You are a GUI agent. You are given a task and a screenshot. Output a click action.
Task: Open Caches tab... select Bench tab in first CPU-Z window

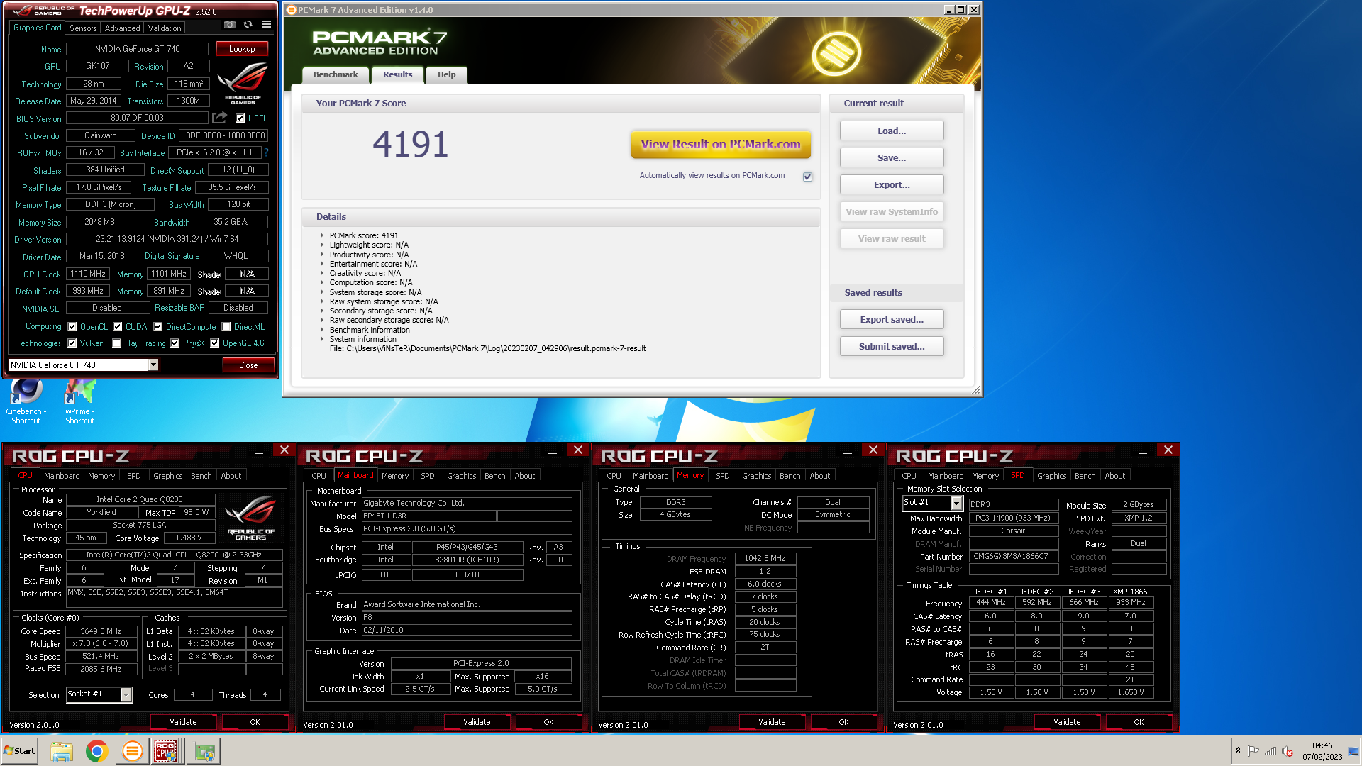point(201,476)
